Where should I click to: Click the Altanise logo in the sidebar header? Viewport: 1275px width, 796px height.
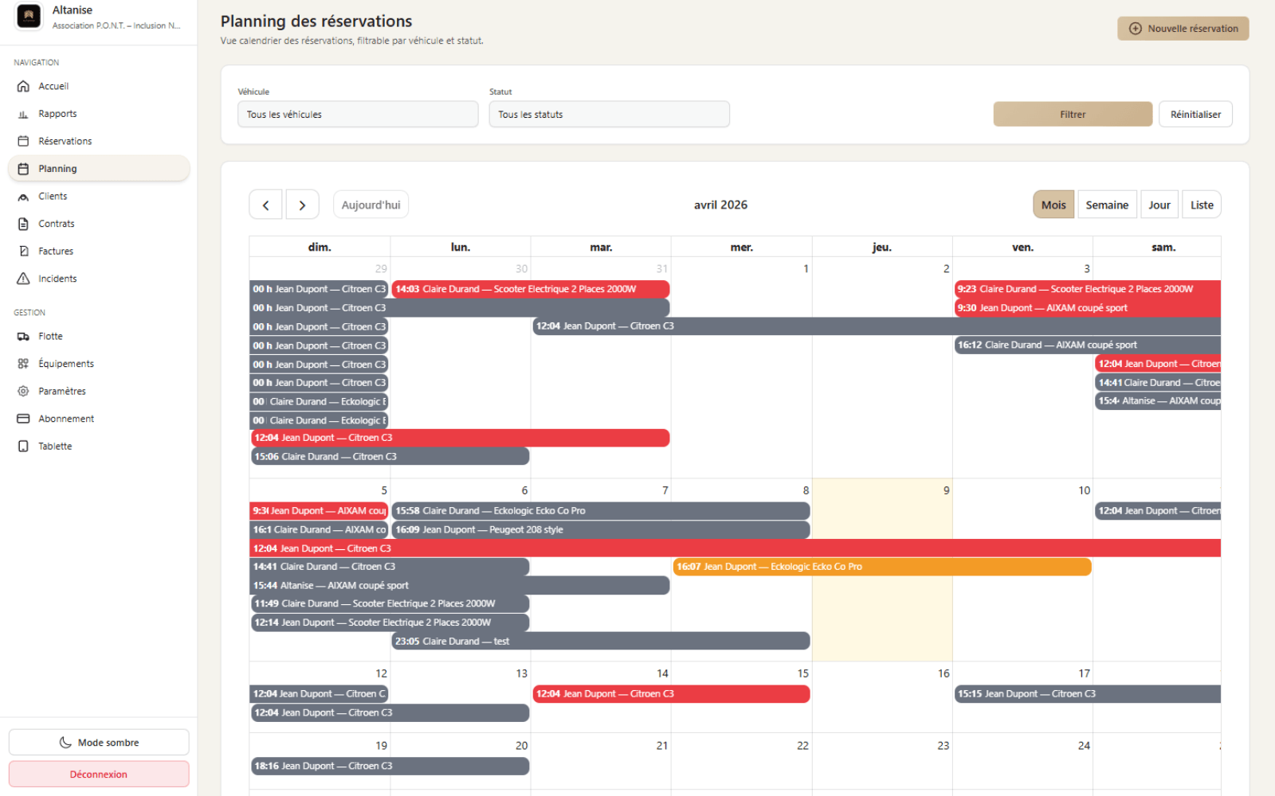coord(29,17)
